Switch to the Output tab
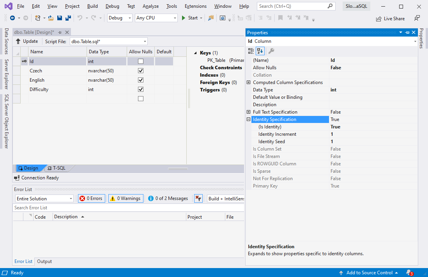Screen dimensions: 428x277 click(44, 261)
